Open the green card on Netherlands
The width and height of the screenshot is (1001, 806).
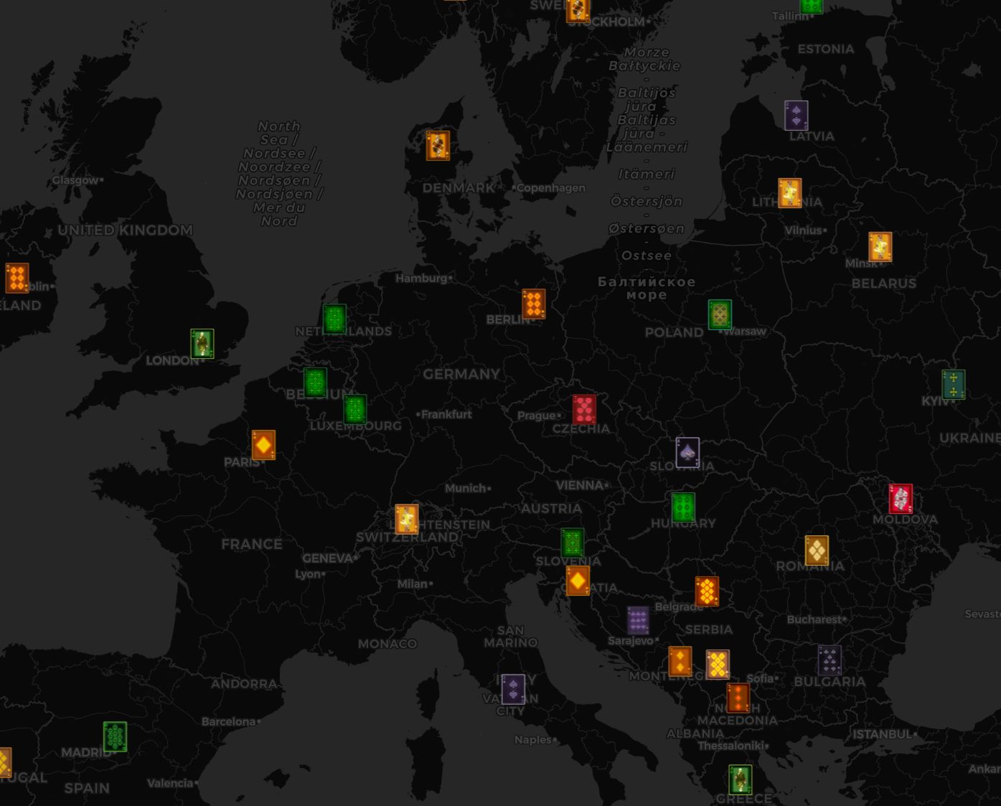(334, 319)
